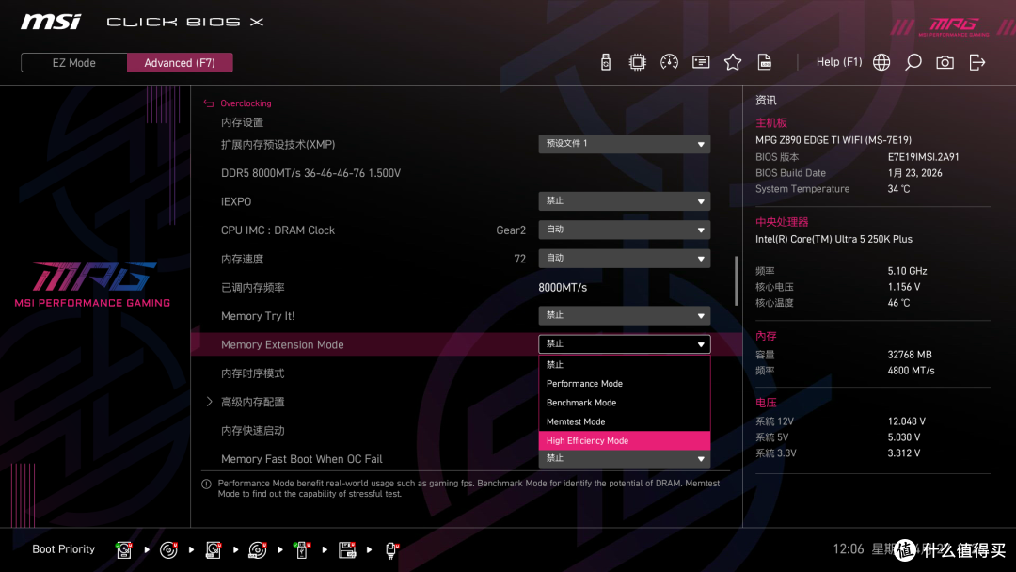Select the USB CD/DVD boot priority icon
1016x572 pixels.
click(x=258, y=549)
